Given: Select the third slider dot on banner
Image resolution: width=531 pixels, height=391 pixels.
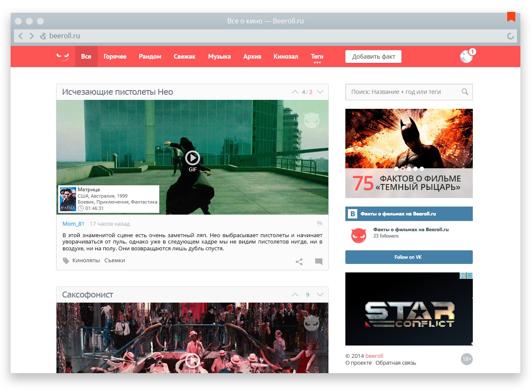Looking at the screenshot, I should tap(409, 169).
